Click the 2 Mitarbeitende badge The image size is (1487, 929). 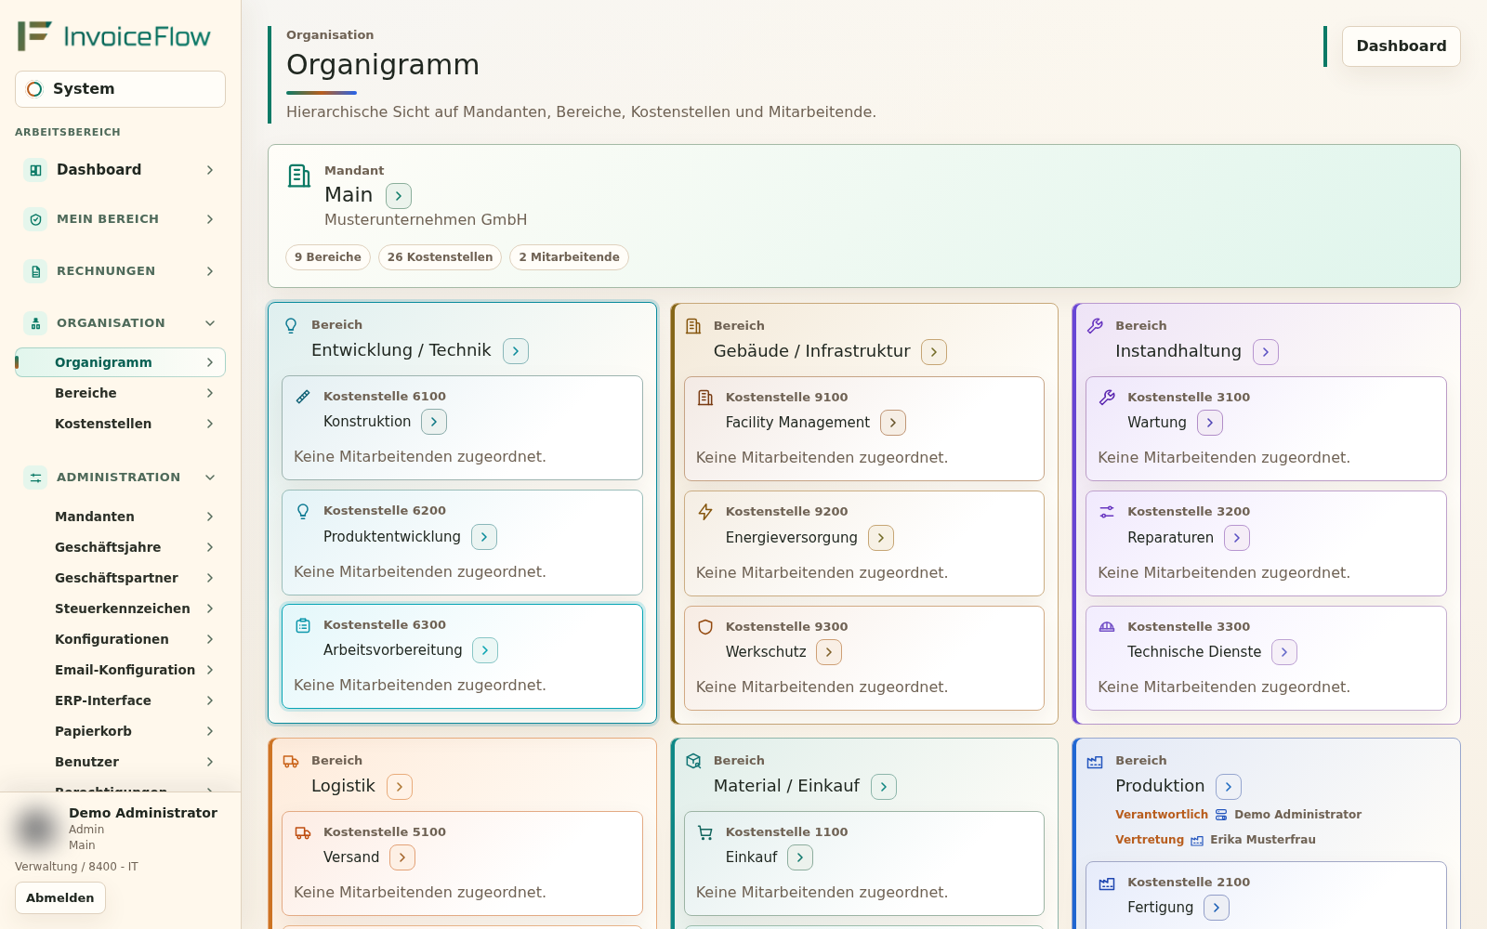569,257
